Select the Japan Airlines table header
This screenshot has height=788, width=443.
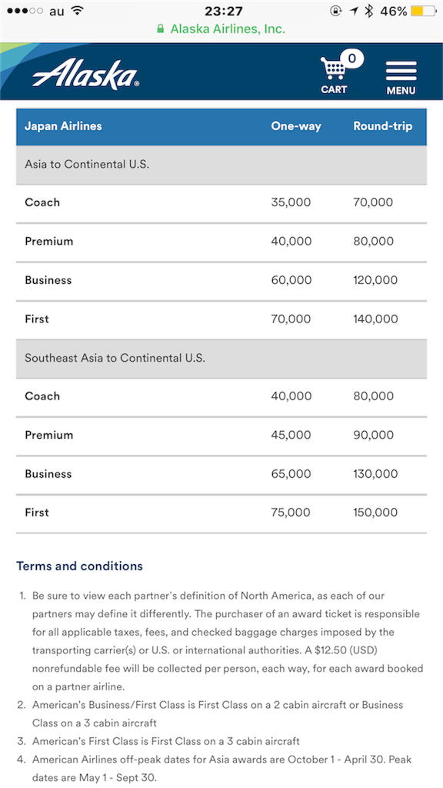63,126
